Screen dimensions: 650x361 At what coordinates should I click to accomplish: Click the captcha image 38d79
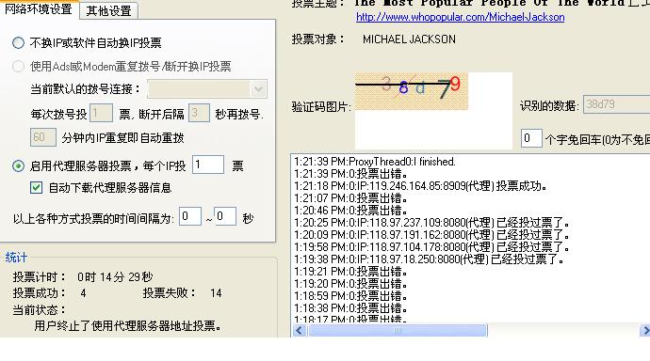(x=412, y=91)
